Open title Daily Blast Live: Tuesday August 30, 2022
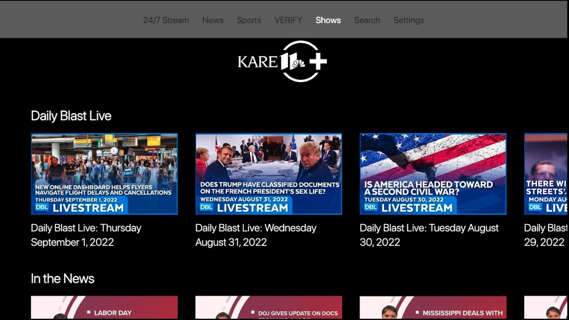569x320 pixels. (429, 235)
